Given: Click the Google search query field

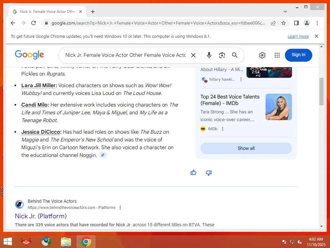Looking at the screenshot, I should click(x=125, y=55).
